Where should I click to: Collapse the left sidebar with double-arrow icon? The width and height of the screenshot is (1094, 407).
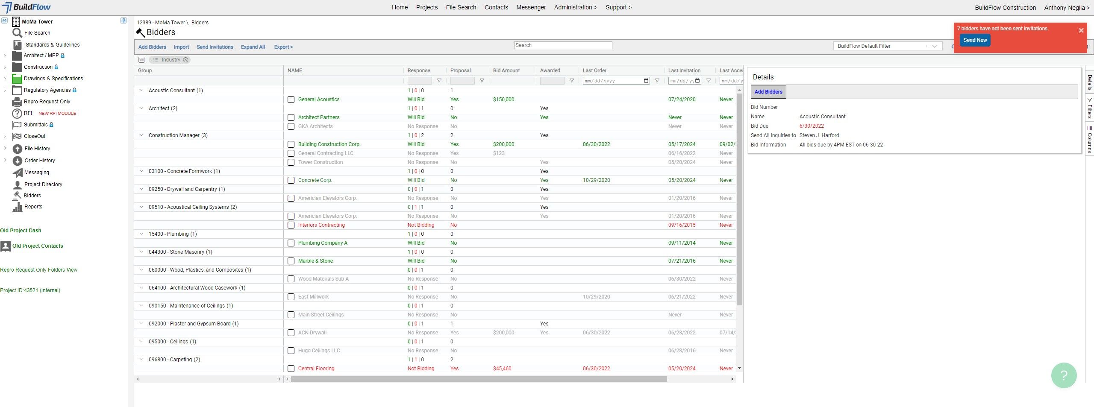pos(4,20)
